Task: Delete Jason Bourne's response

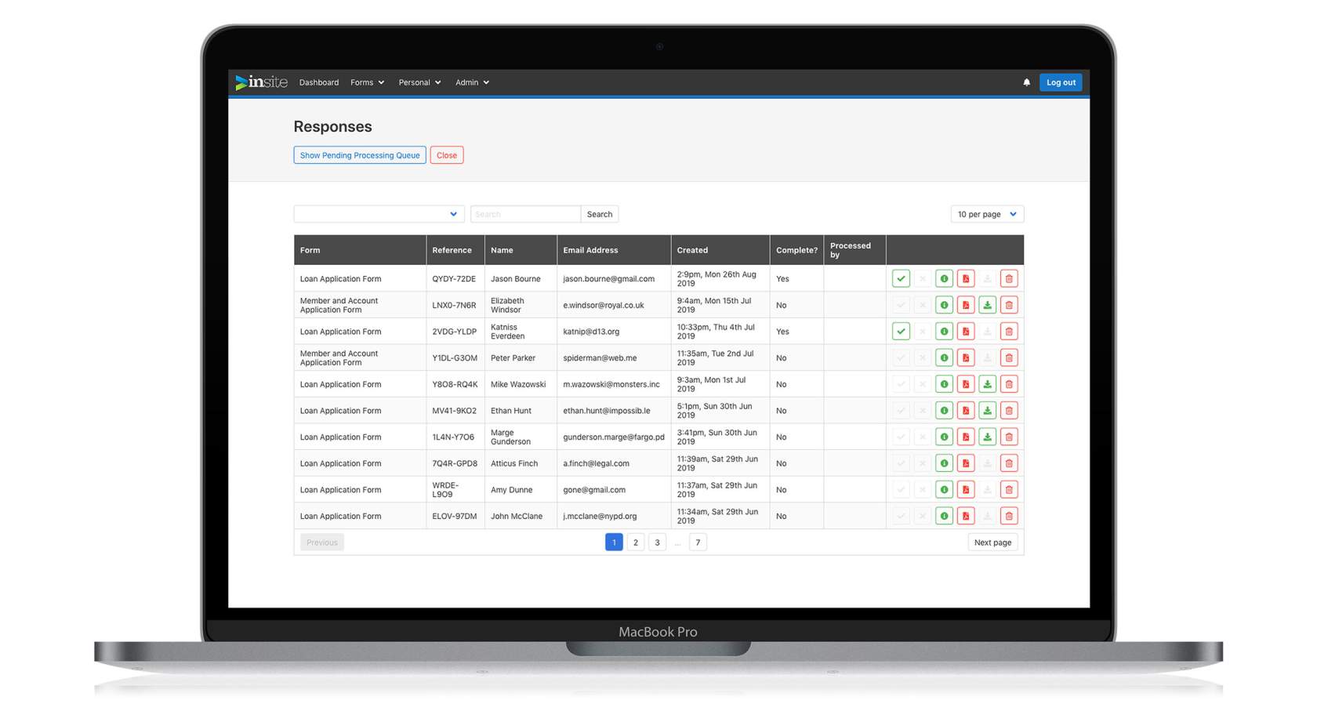Action: pos(1009,278)
